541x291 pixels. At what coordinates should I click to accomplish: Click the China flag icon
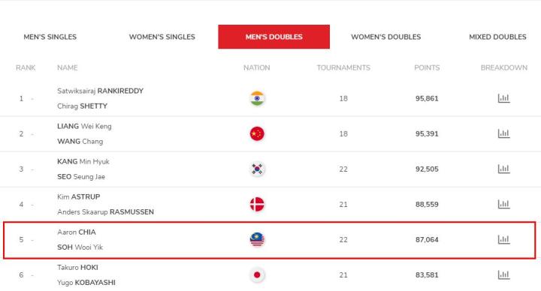[257, 133]
